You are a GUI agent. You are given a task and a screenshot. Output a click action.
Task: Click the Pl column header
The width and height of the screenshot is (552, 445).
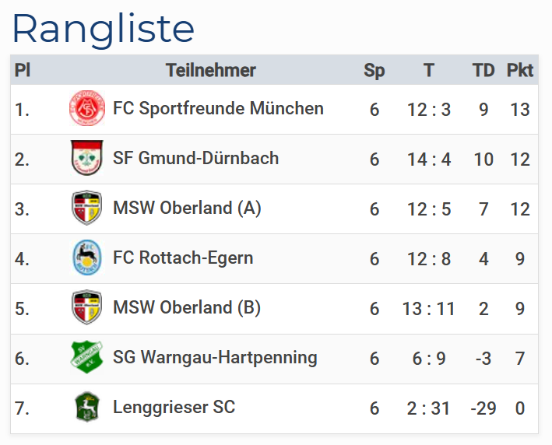point(23,71)
